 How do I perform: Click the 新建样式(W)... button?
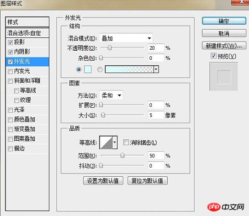(x=224, y=46)
